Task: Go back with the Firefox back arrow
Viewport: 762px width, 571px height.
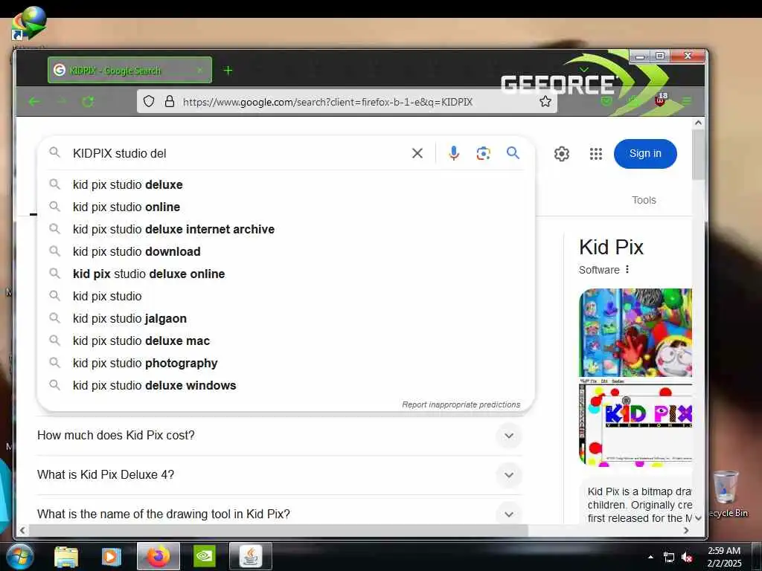Action: [34, 101]
